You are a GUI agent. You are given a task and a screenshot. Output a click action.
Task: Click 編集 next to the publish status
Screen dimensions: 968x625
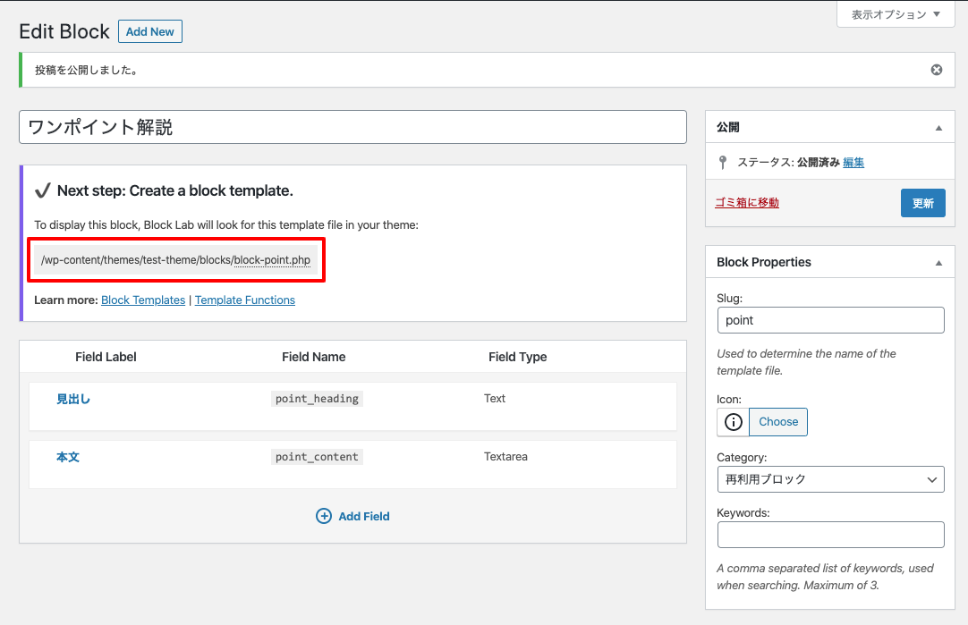(x=853, y=162)
